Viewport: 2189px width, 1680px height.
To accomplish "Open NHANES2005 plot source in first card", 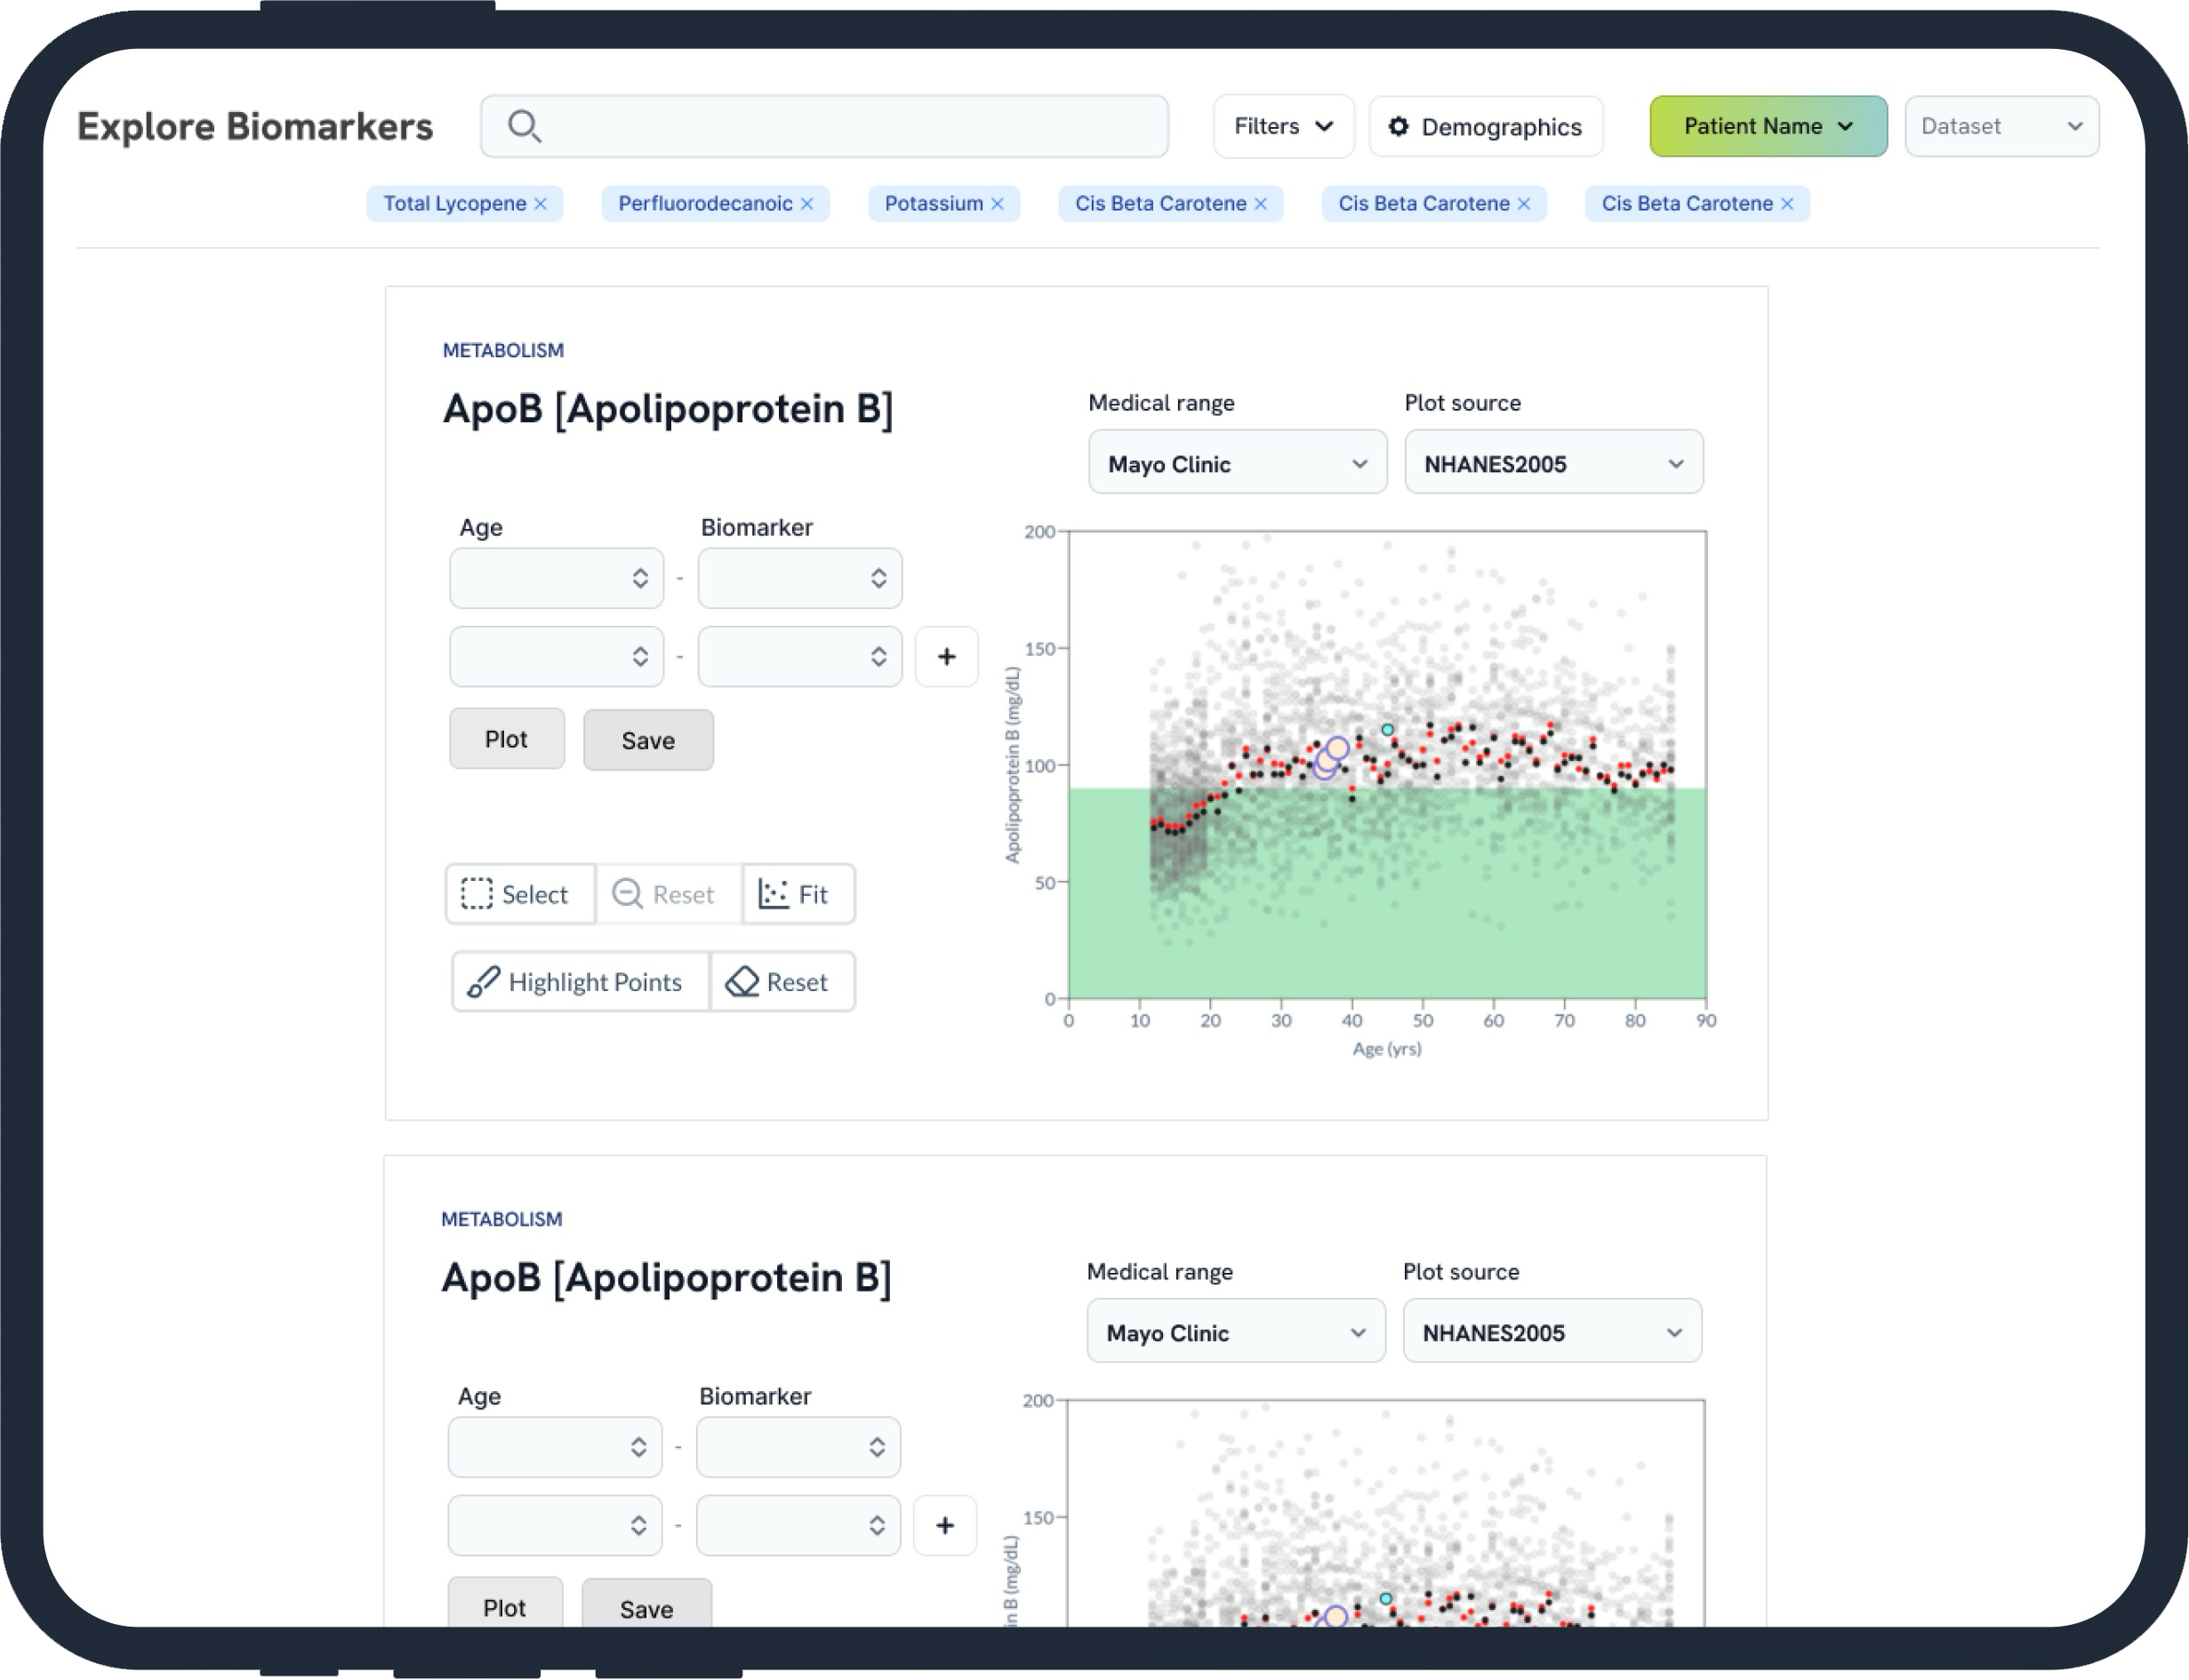I will click(1553, 463).
